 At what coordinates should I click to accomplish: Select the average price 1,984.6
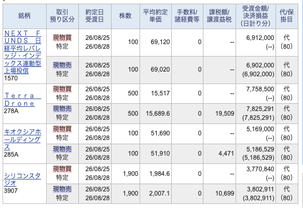tap(159, 174)
